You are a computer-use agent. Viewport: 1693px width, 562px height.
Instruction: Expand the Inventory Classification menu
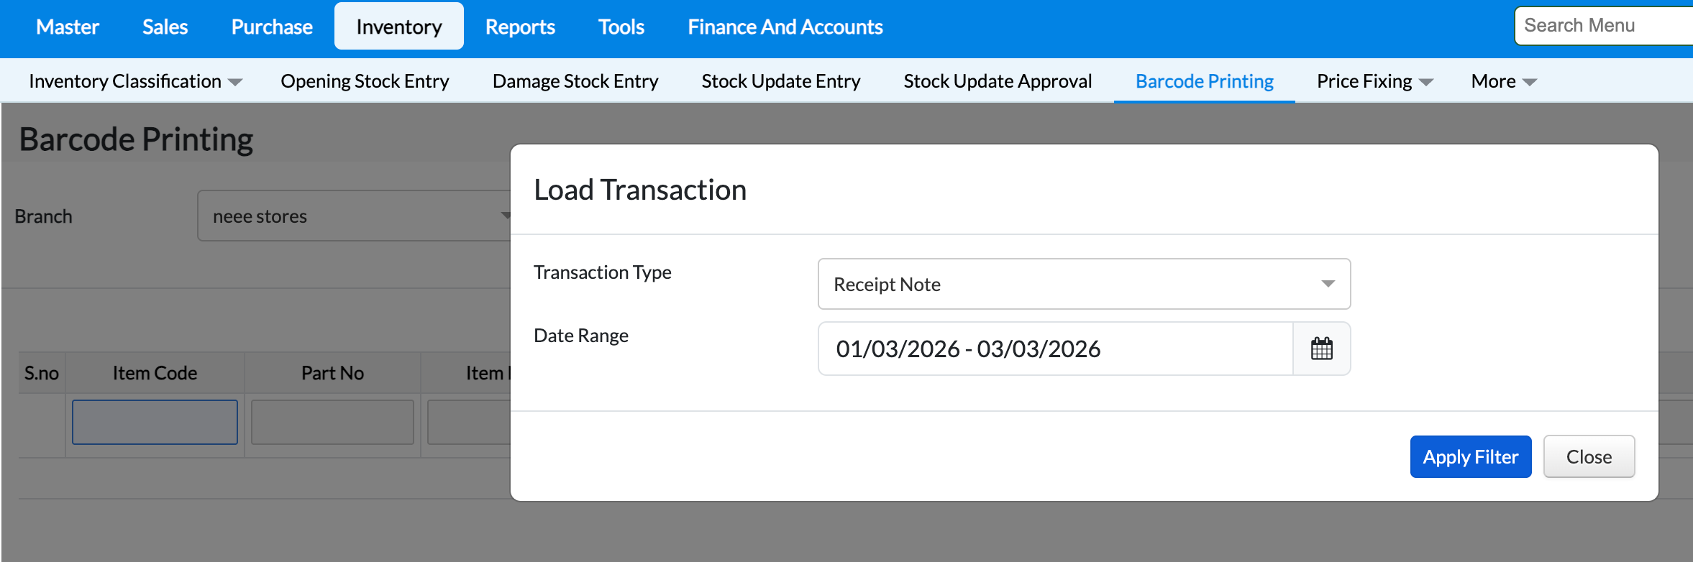[x=135, y=81]
